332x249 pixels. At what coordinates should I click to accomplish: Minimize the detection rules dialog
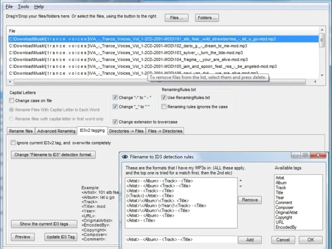pos(296,155)
